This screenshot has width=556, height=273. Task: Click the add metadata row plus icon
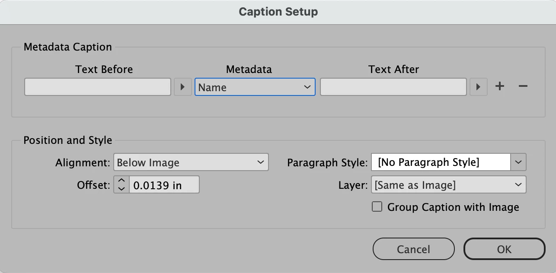point(500,87)
